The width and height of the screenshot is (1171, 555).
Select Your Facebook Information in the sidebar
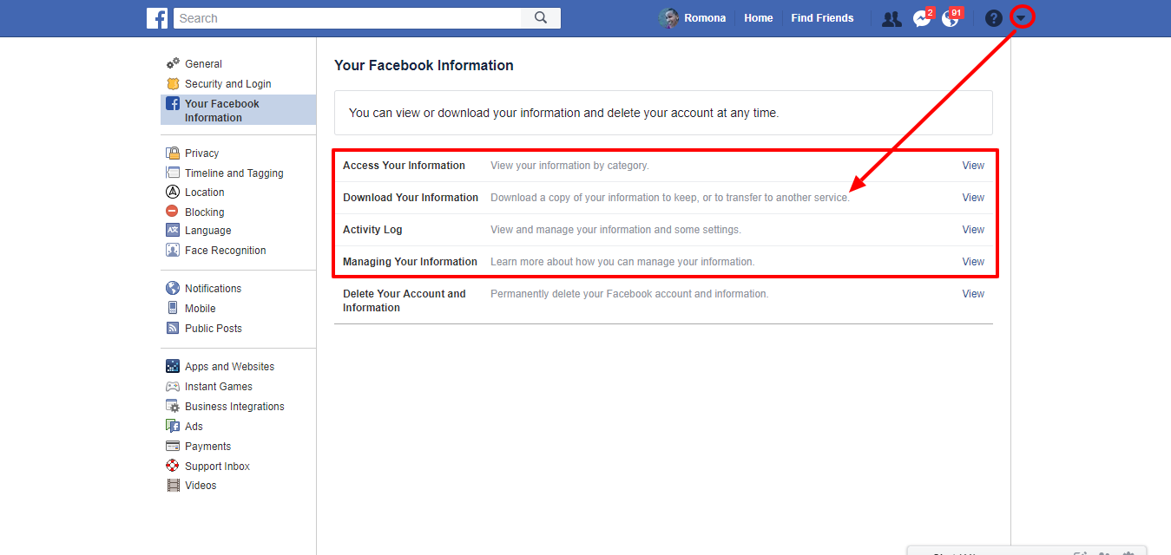coord(238,110)
